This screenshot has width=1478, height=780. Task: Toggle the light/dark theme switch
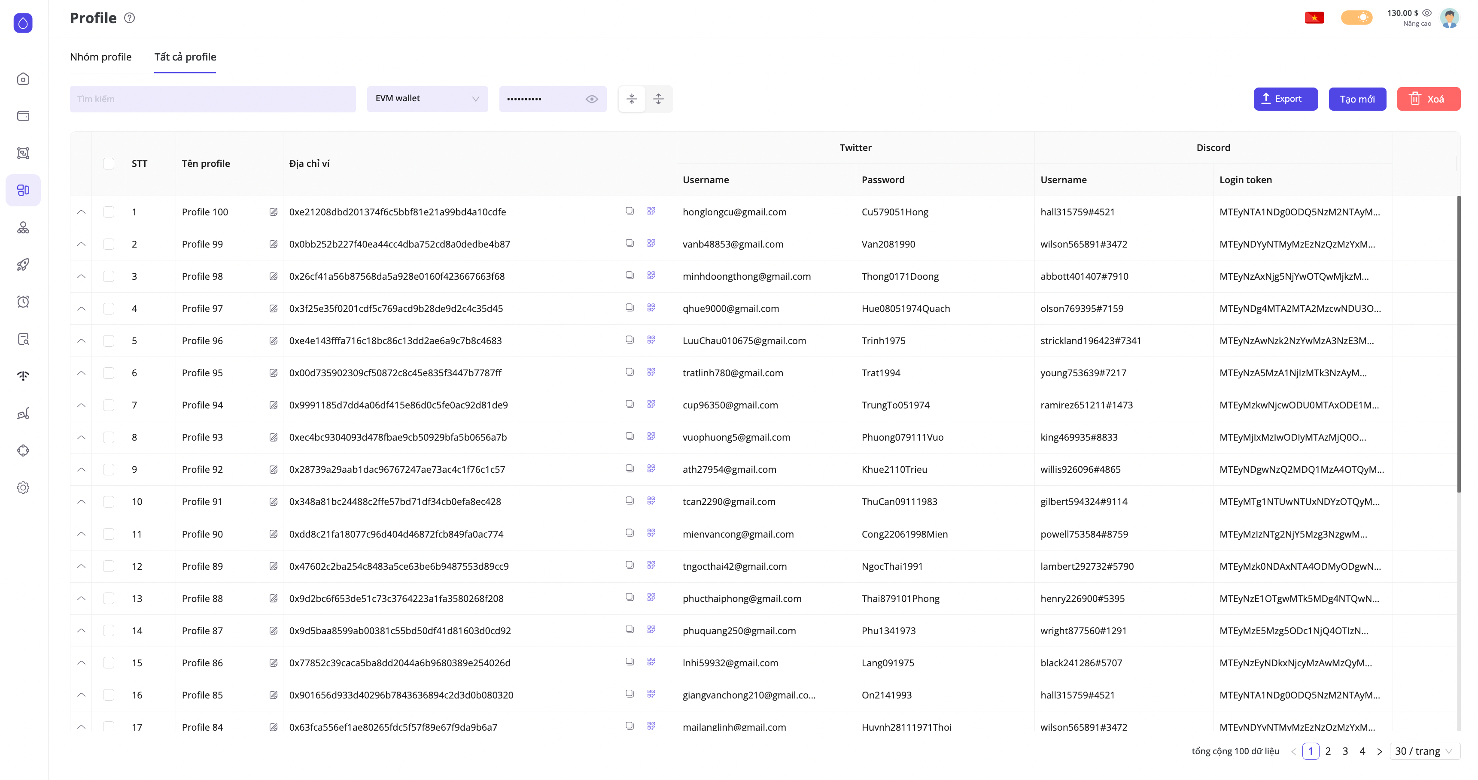pos(1356,18)
